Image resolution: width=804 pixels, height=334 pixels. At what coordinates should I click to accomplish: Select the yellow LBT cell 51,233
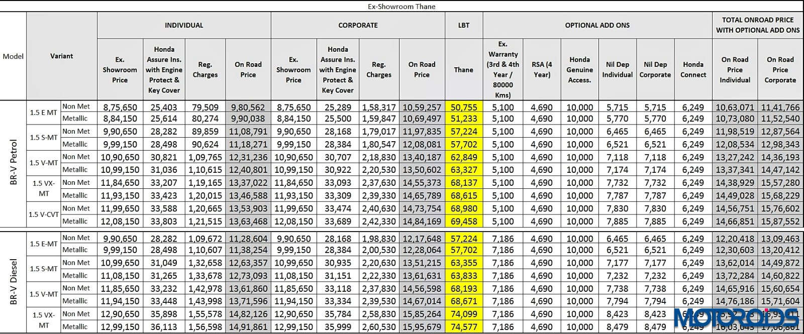pos(464,119)
